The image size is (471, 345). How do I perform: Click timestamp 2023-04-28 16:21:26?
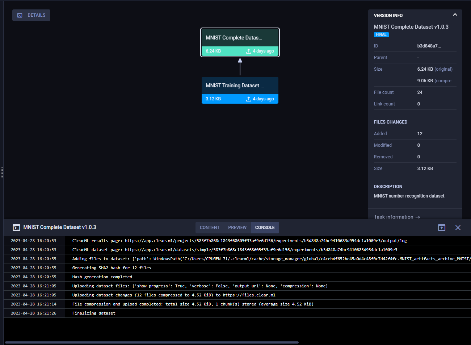[x=34, y=313]
